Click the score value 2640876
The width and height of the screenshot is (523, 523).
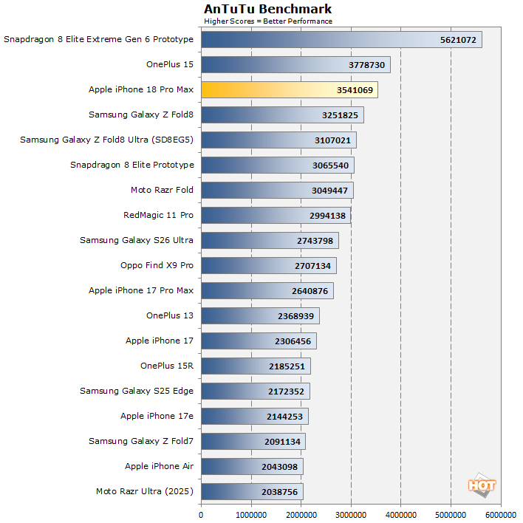point(310,291)
